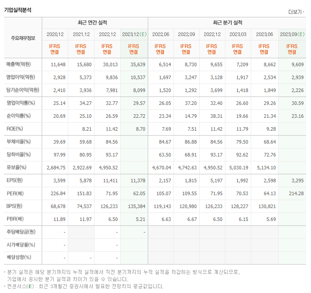Click the BPS(원) row label
This screenshot has height=293, width=311.
coord(14,206)
